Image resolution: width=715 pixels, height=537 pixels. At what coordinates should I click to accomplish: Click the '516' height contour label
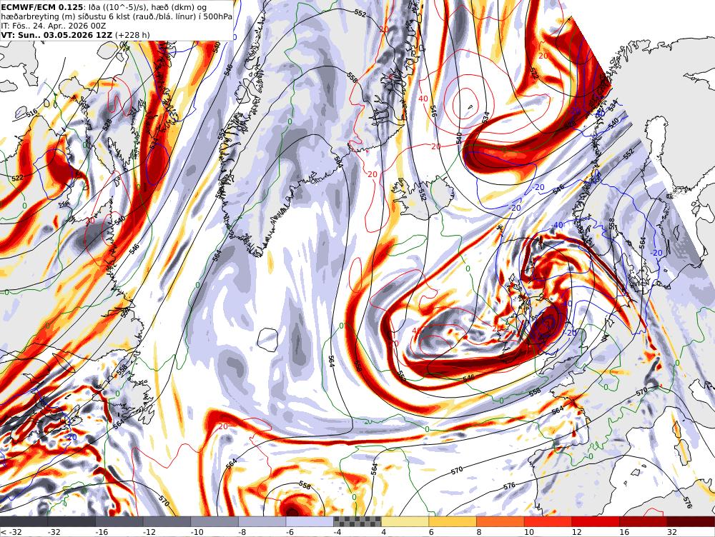tap(31, 113)
